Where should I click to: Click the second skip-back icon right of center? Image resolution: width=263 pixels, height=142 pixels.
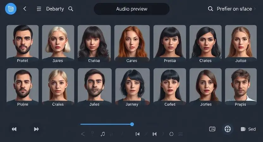point(155,134)
